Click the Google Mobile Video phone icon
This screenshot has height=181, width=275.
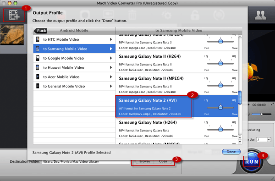tap(38, 58)
